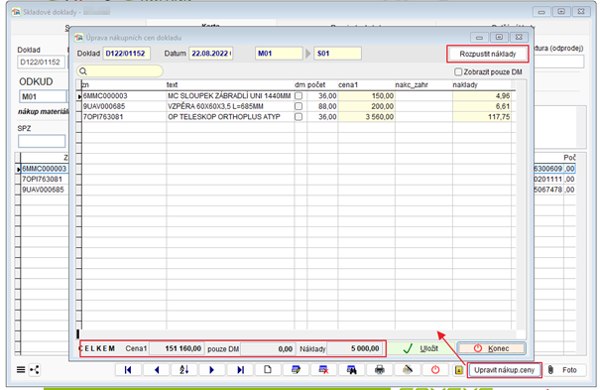Click the red power icon in toolbar
Viewport: 600px width, 390px height.
click(x=435, y=370)
